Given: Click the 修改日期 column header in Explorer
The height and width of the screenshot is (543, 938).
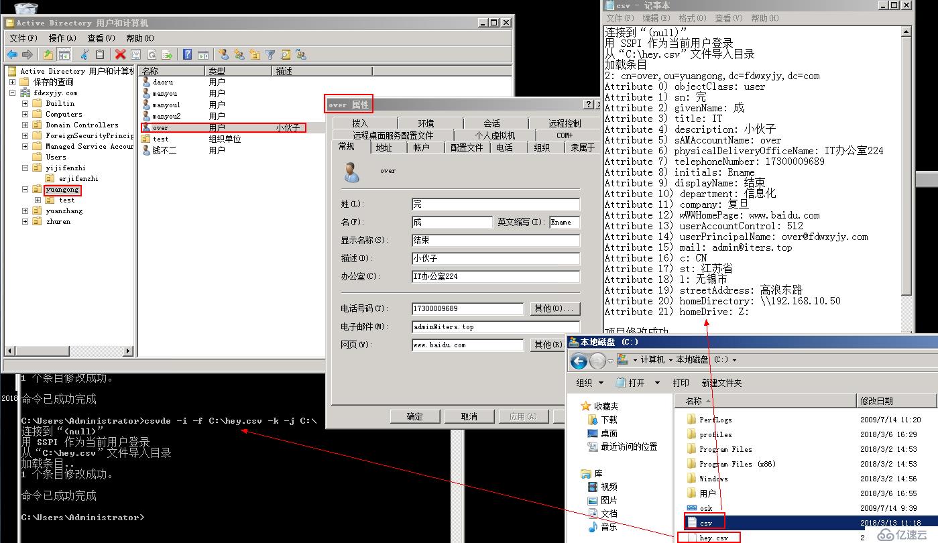Looking at the screenshot, I should coord(896,401).
